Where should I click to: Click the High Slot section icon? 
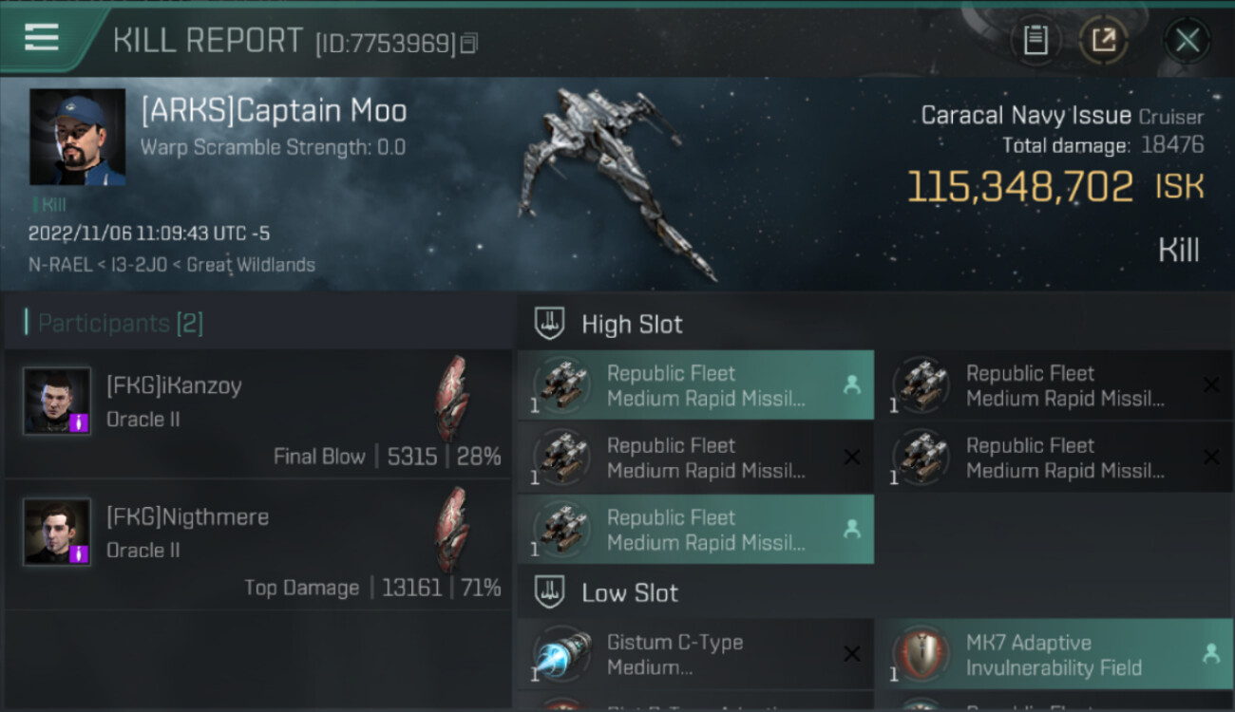coord(550,324)
